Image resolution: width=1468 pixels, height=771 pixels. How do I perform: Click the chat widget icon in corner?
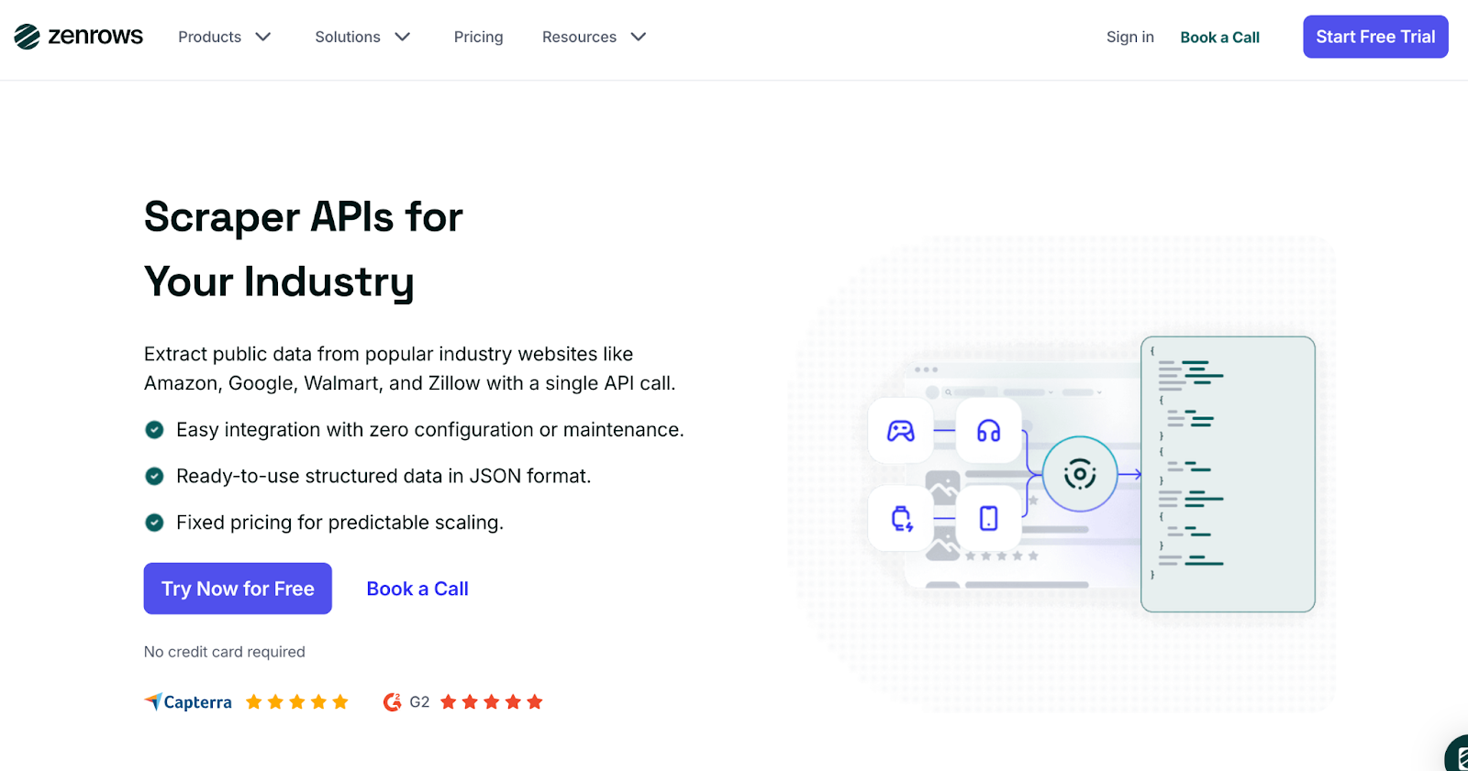coord(1457,756)
